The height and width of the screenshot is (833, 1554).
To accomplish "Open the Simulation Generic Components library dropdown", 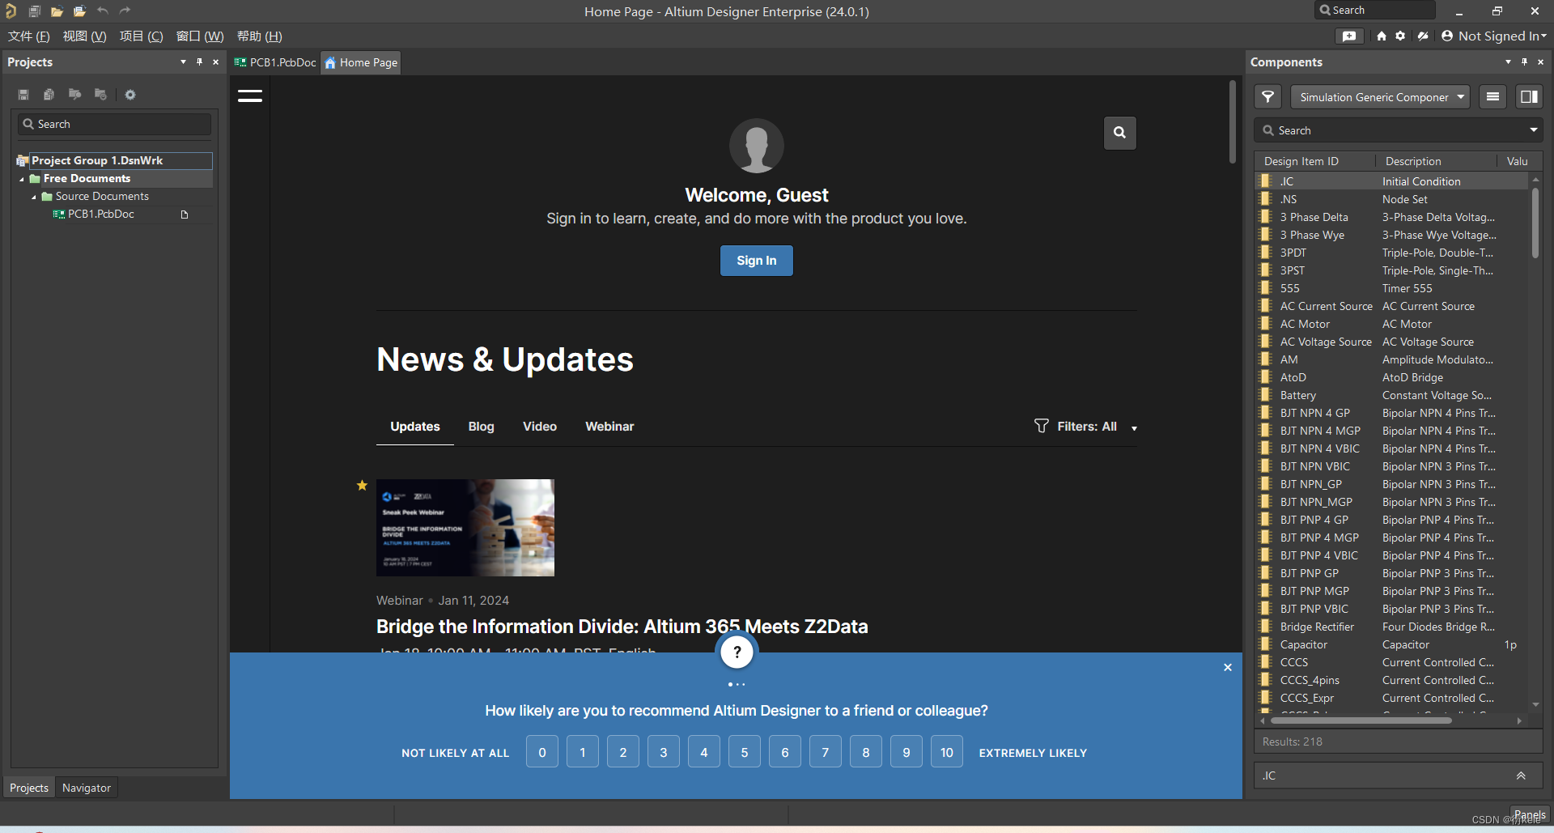I will pyautogui.click(x=1380, y=97).
